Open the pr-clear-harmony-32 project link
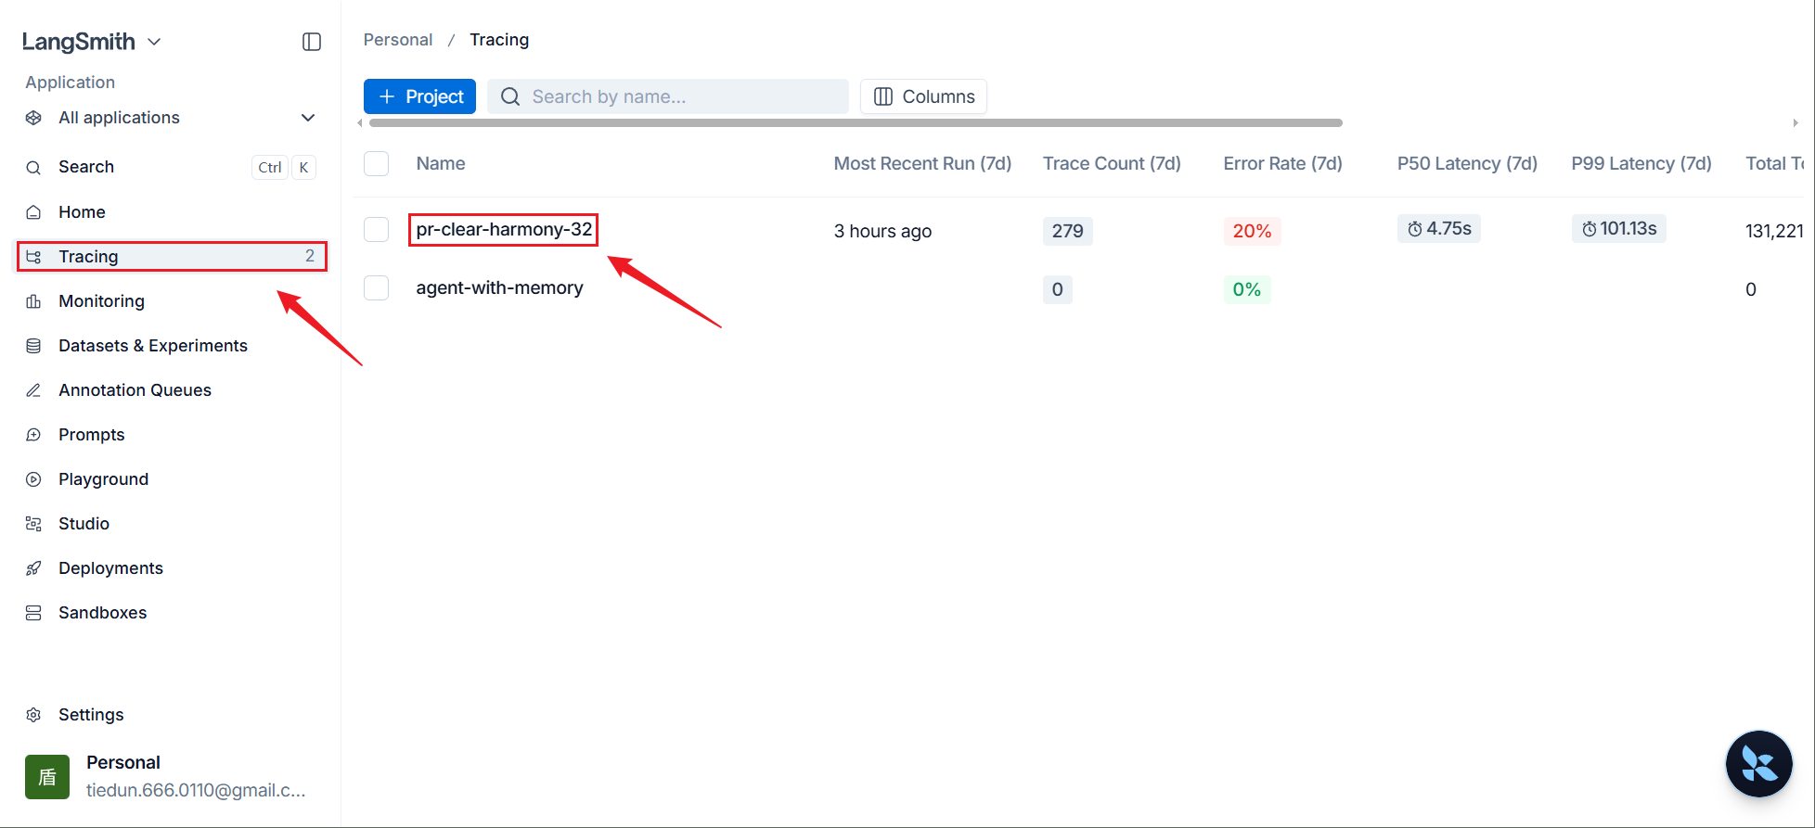The image size is (1815, 828). (504, 229)
